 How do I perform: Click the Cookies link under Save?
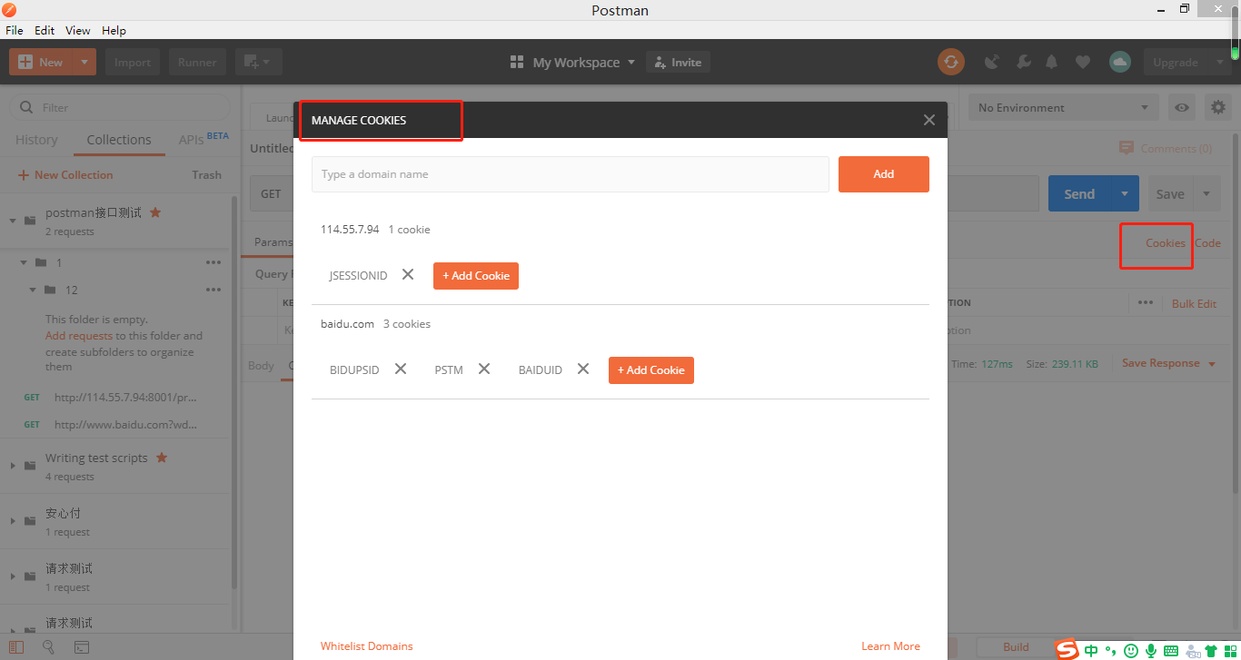[x=1166, y=242]
